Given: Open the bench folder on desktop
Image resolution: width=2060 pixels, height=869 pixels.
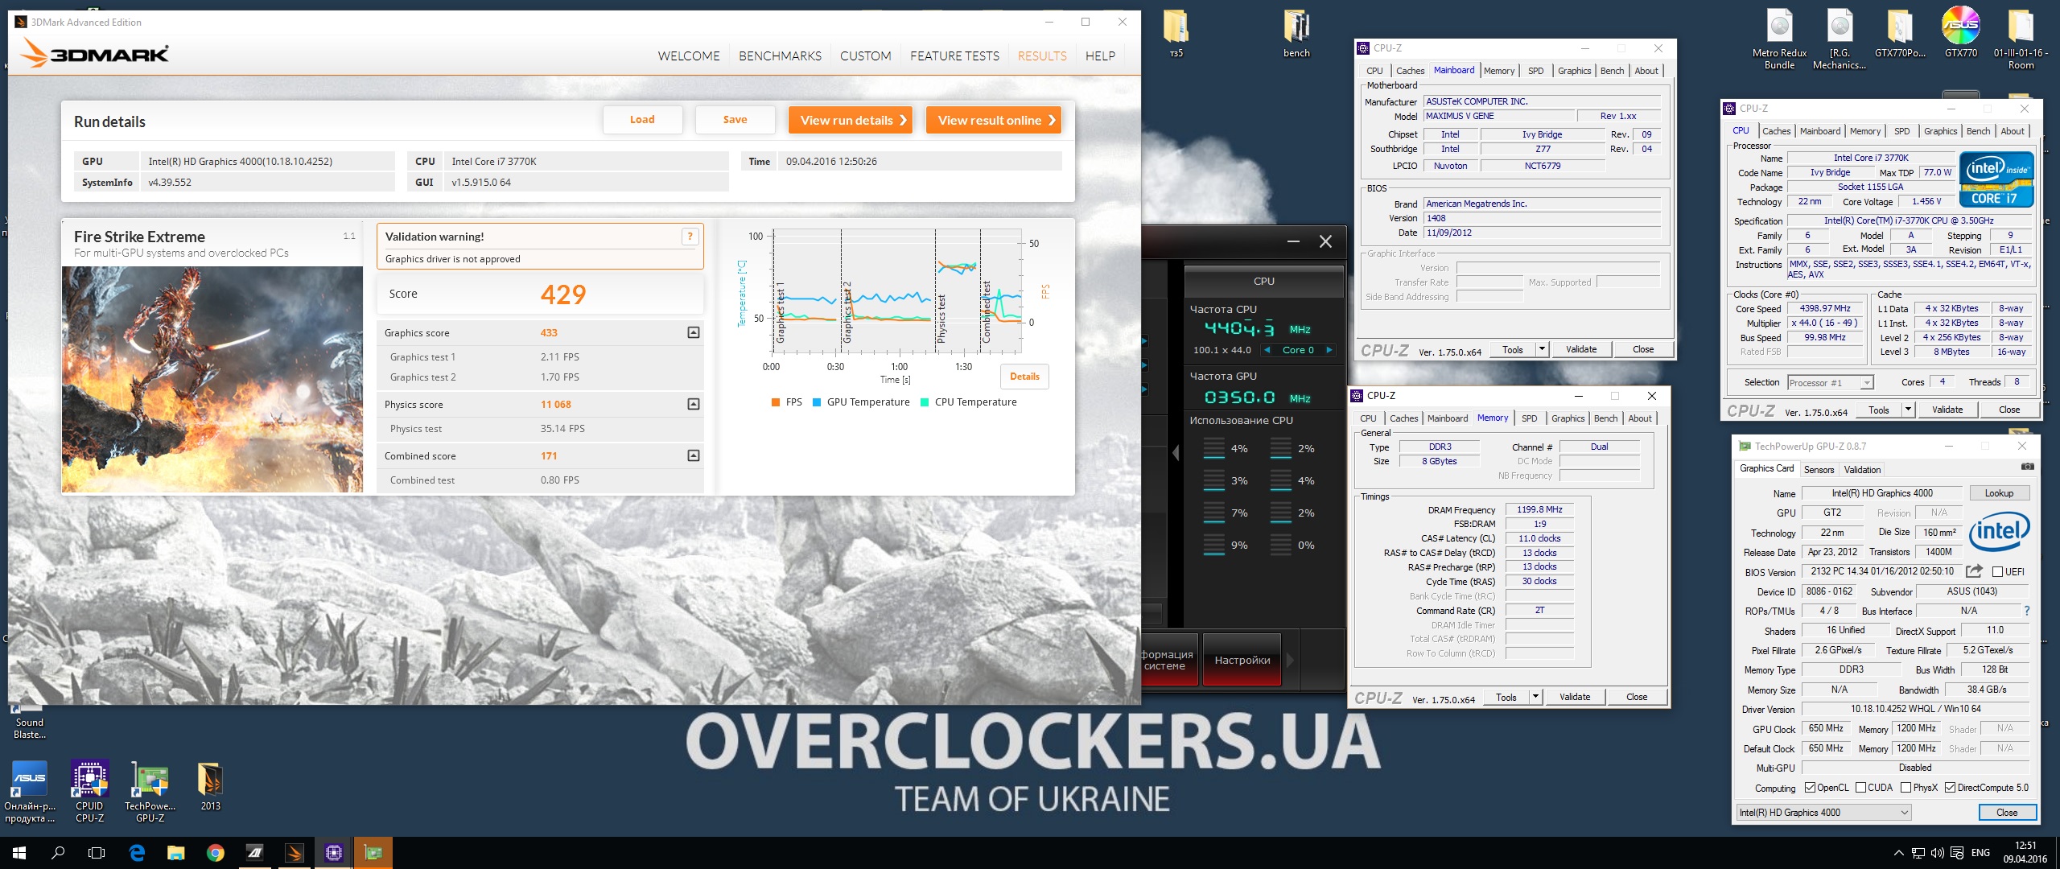Looking at the screenshot, I should (1296, 34).
